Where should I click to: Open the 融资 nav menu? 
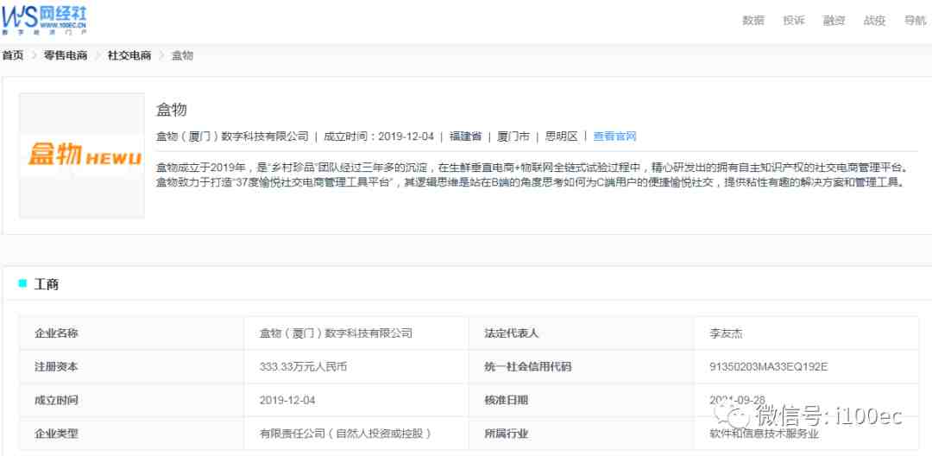(x=834, y=20)
